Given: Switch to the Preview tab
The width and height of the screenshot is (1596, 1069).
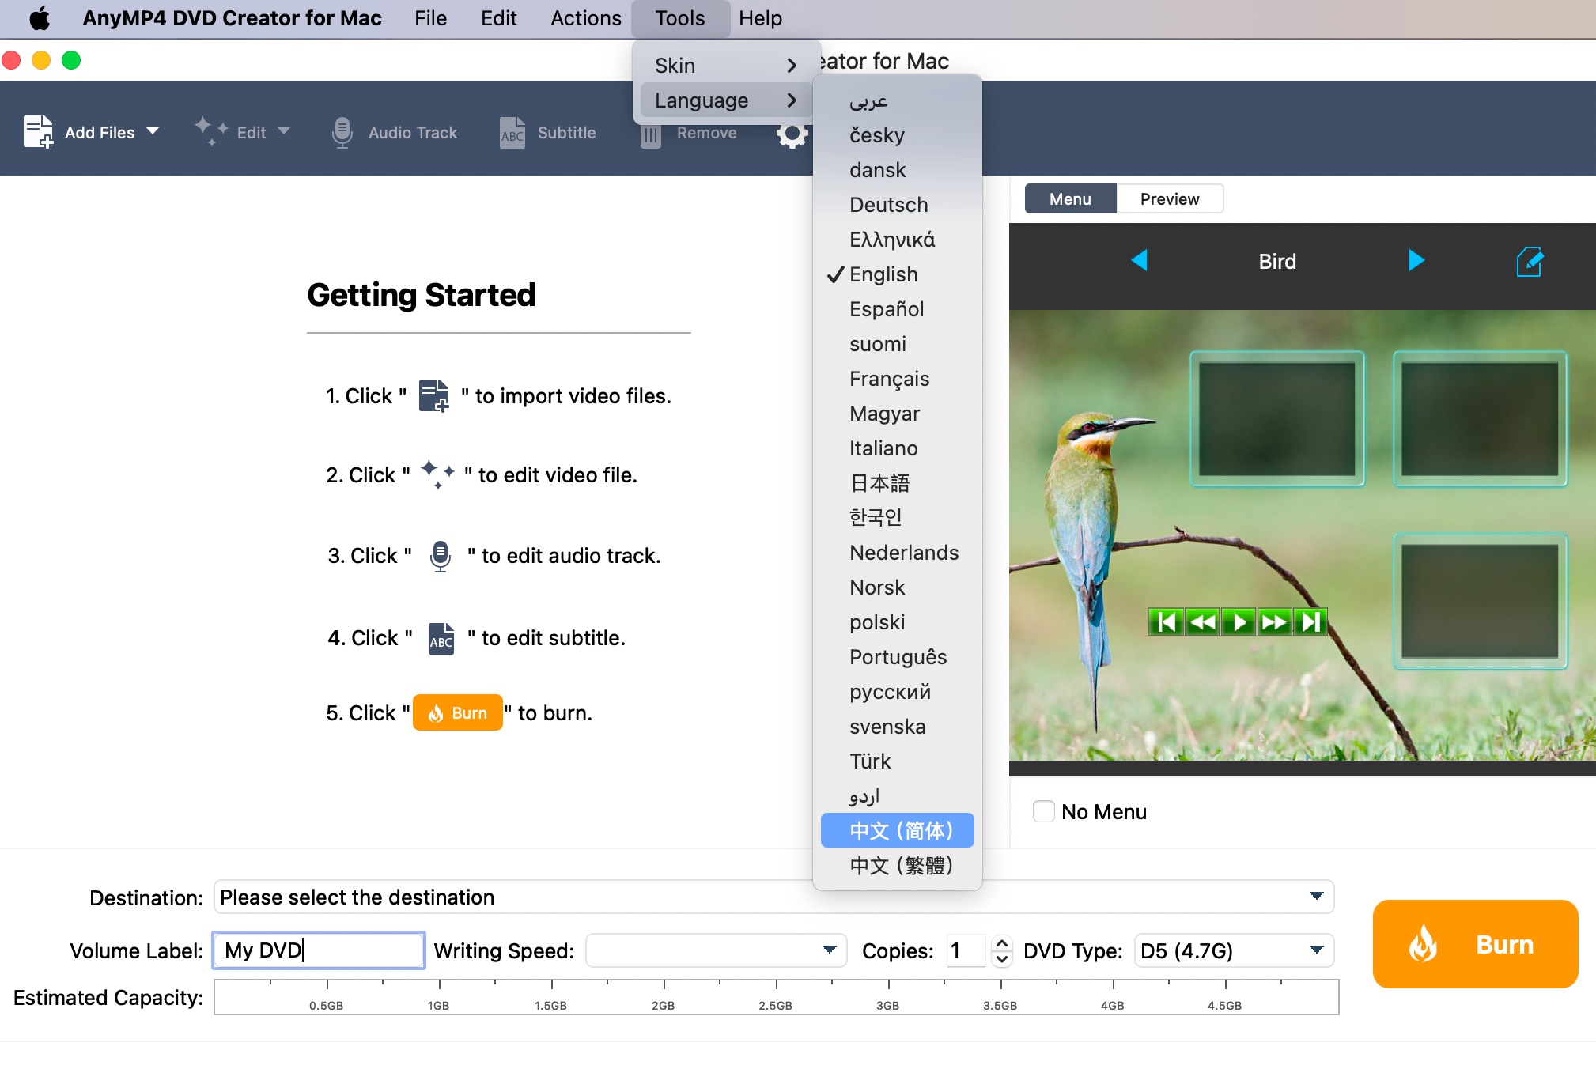Looking at the screenshot, I should [1169, 198].
